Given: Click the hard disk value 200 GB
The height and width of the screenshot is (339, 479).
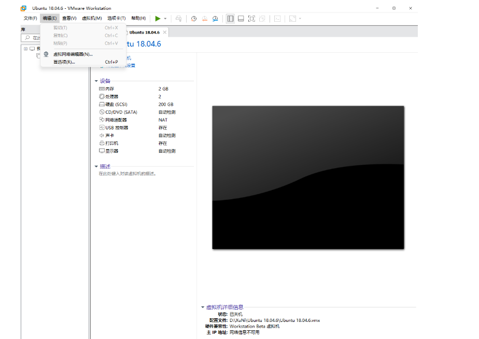Looking at the screenshot, I should [x=165, y=104].
